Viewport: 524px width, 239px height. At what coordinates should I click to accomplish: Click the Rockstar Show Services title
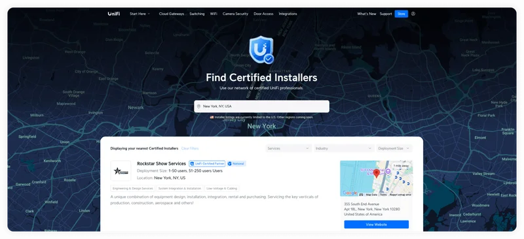pyautogui.click(x=161, y=164)
